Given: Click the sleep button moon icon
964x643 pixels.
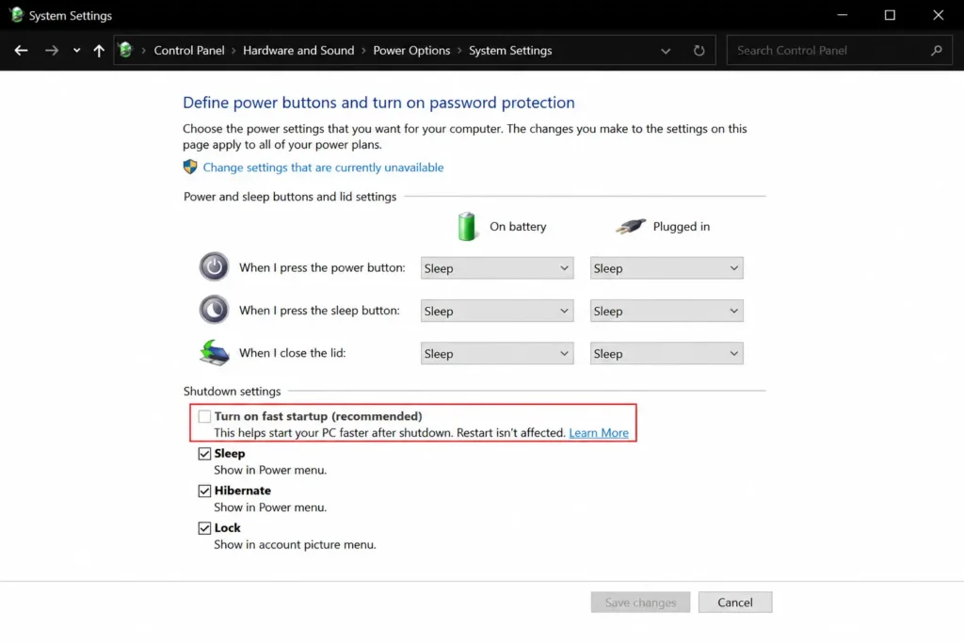Looking at the screenshot, I should 214,309.
